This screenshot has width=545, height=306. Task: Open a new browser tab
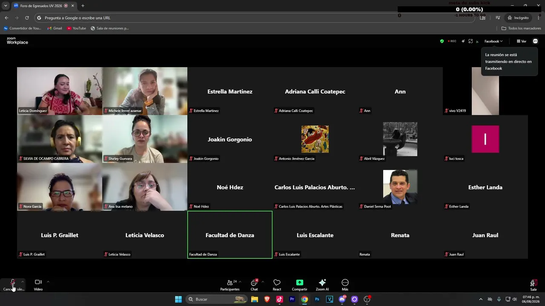coord(83,6)
